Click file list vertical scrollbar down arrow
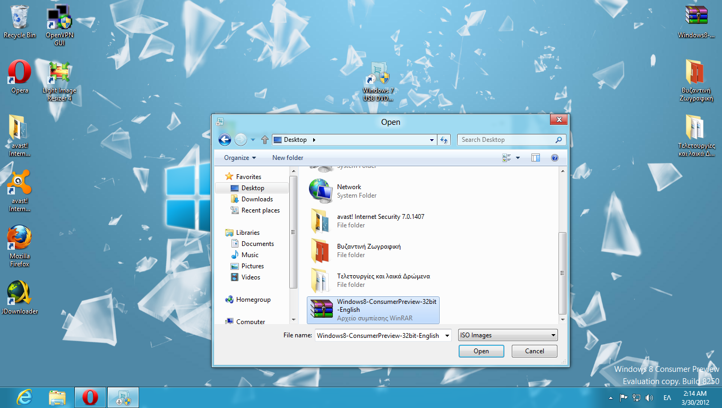 [x=563, y=320]
